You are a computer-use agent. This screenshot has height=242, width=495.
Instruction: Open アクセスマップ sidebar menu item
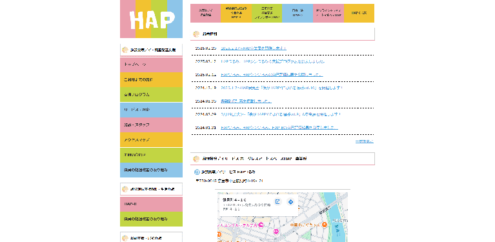151,140
